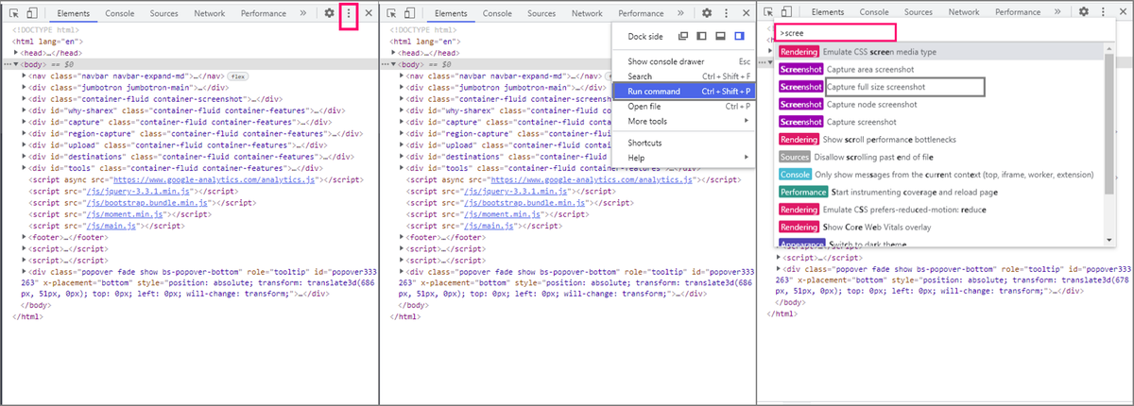Switch to Console tab in left panel

pos(119,13)
